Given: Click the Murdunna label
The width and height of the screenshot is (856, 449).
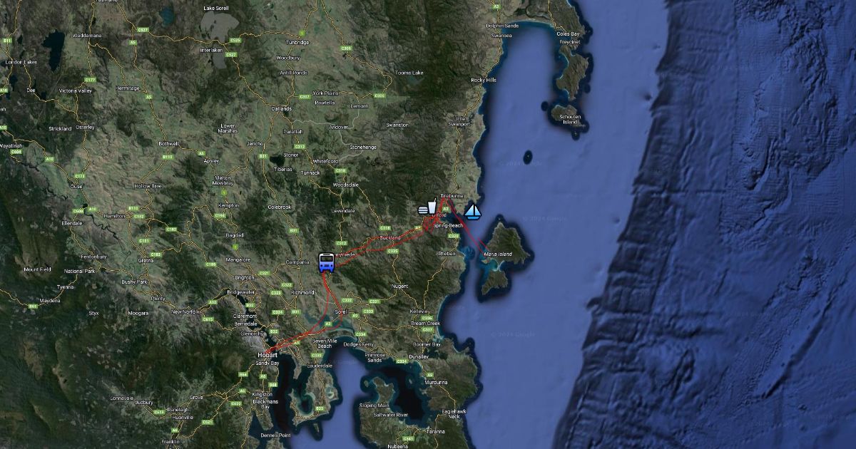Looking at the screenshot, I should 436,381.
